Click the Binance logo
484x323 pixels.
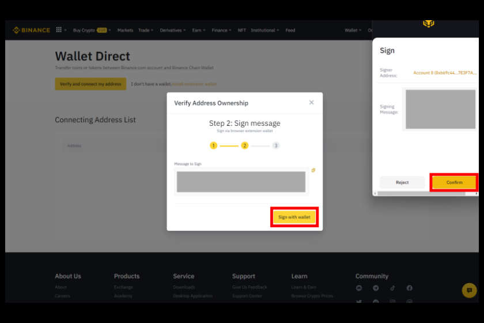coord(31,30)
